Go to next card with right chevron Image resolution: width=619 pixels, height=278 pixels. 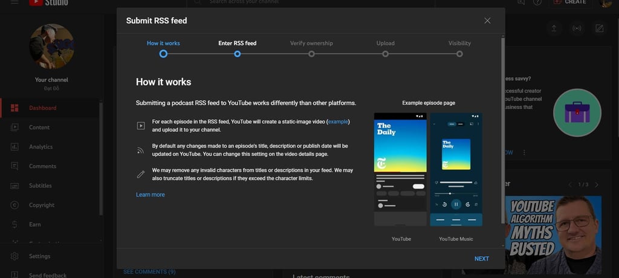[x=597, y=185]
